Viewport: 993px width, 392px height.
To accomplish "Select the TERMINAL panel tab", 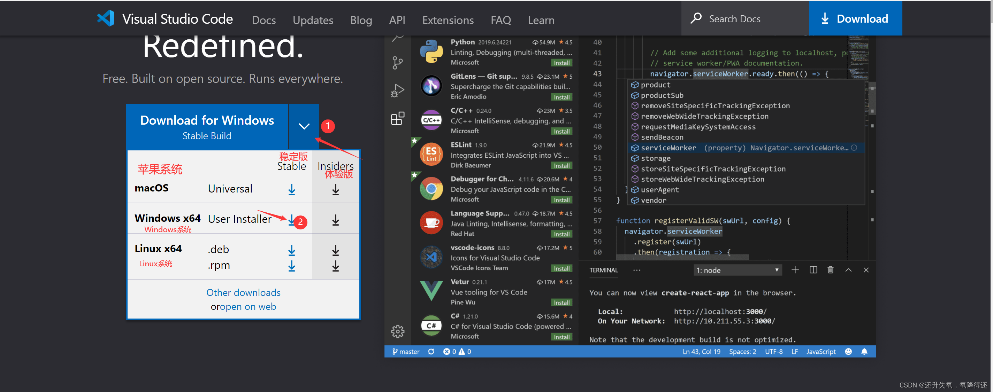I will [603, 270].
